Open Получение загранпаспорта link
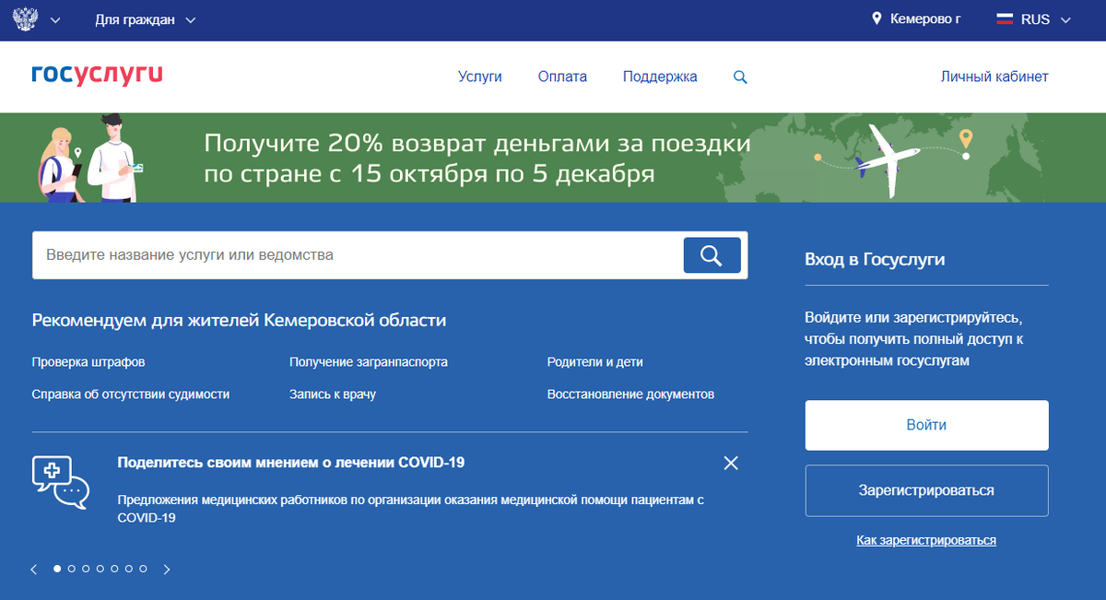 369,362
